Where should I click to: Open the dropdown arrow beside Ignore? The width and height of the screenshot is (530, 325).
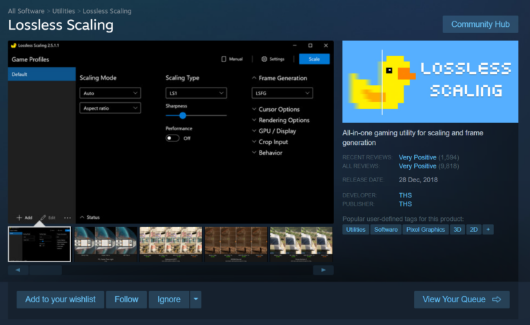(x=196, y=299)
